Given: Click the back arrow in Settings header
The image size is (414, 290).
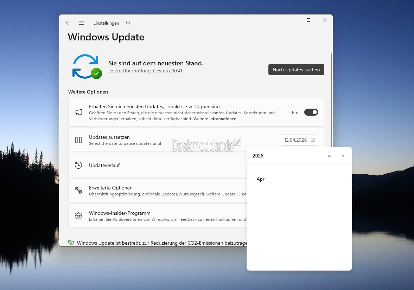Looking at the screenshot, I should pyautogui.click(x=68, y=23).
